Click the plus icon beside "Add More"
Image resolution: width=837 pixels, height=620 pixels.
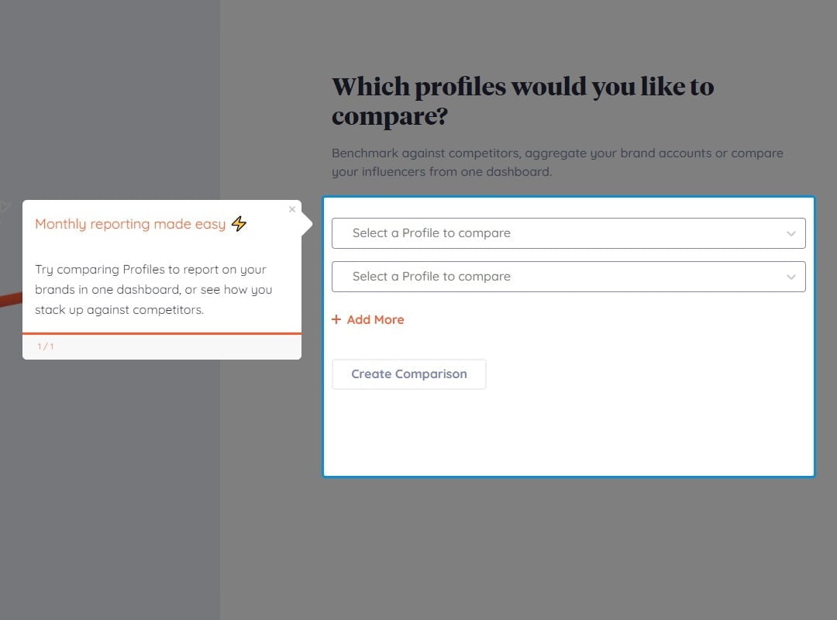336,319
